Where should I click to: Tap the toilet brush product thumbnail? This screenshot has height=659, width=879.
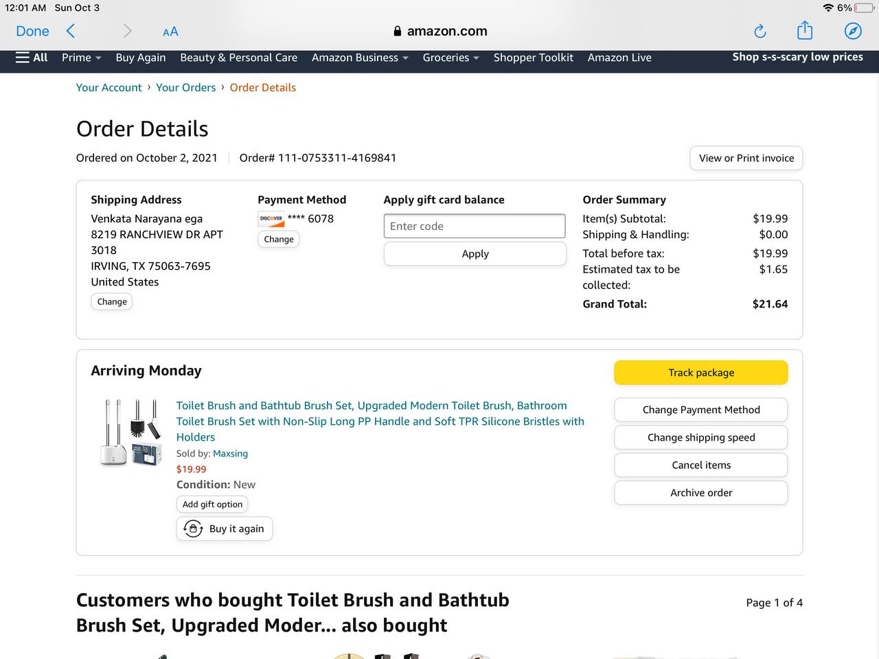click(x=130, y=432)
